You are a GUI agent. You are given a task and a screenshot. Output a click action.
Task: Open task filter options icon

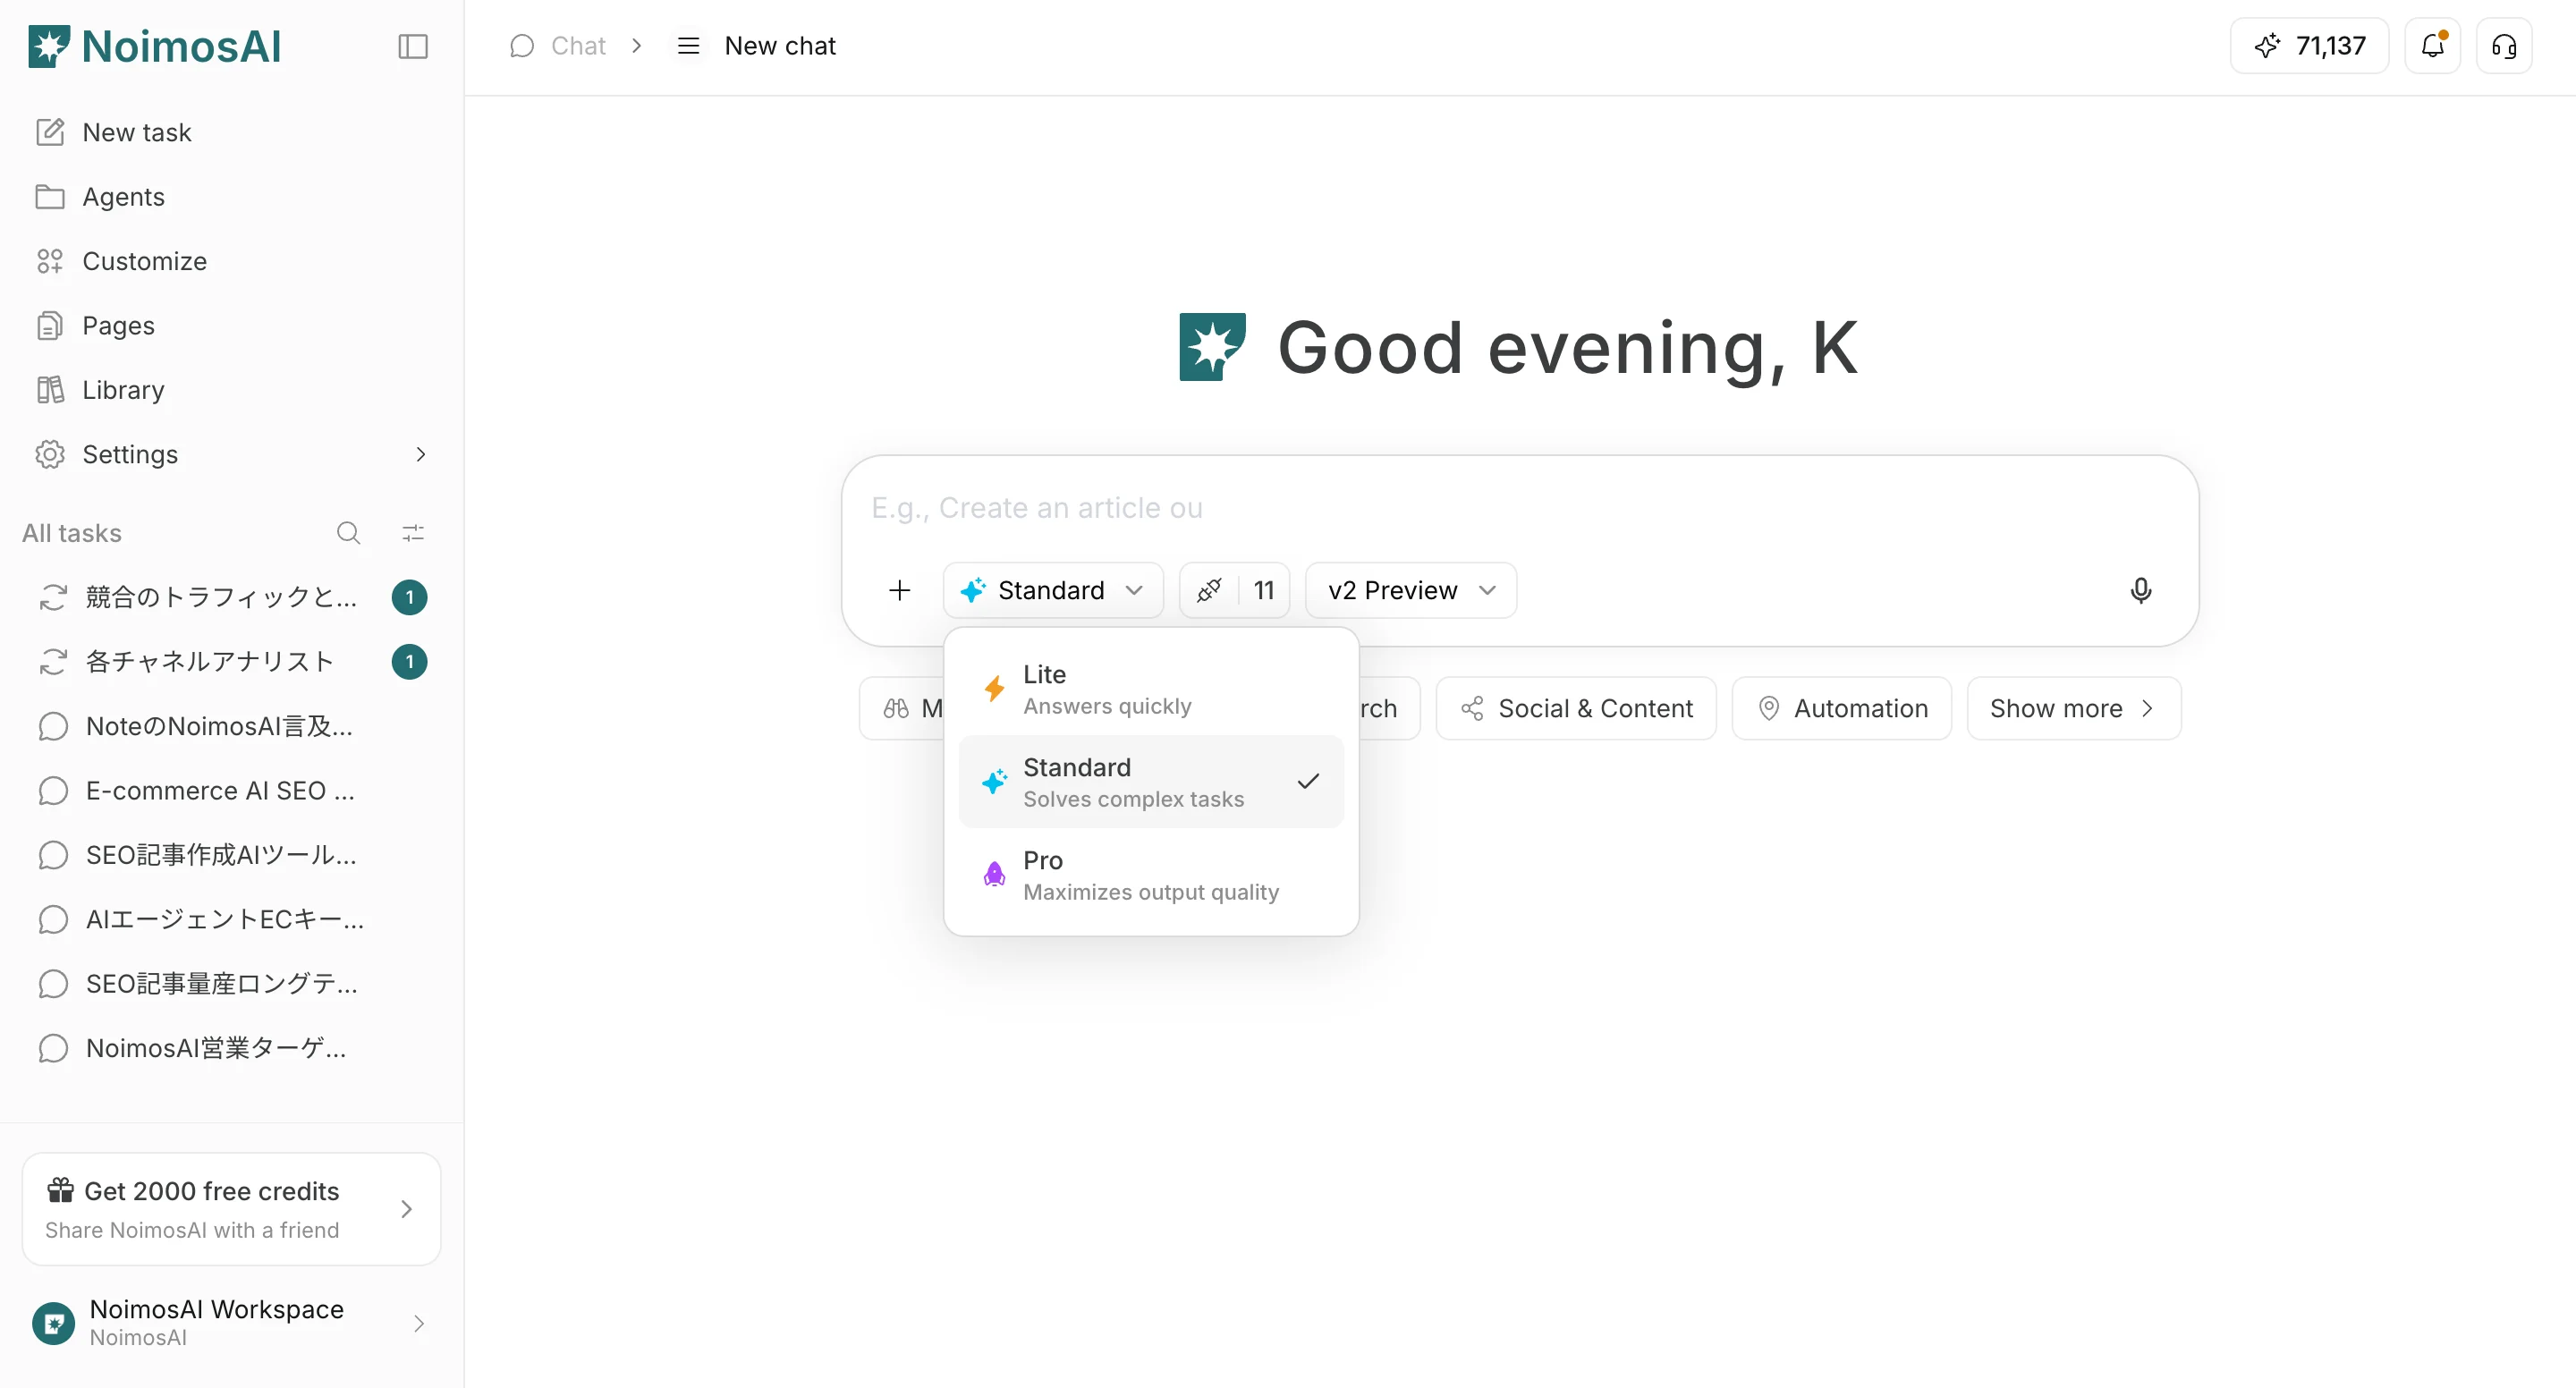tap(413, 533)
